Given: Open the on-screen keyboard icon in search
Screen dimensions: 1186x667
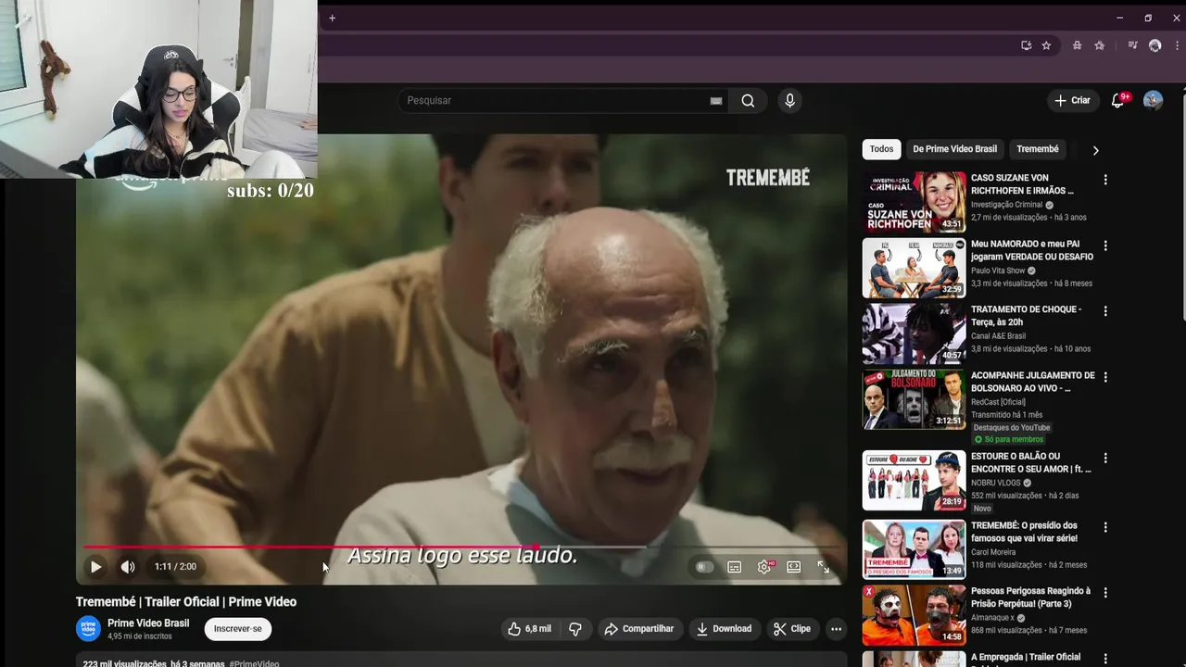Looking at the screenshot, I should (716, 101).
